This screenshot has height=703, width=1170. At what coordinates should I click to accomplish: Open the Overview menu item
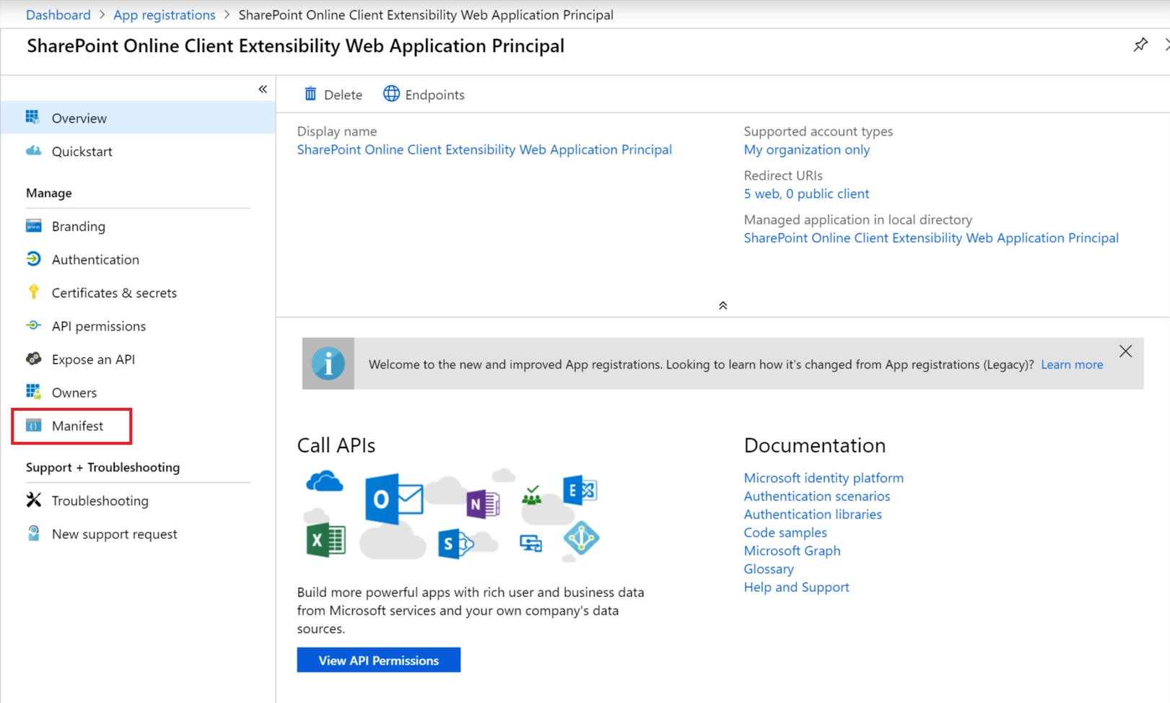[138, 118]
